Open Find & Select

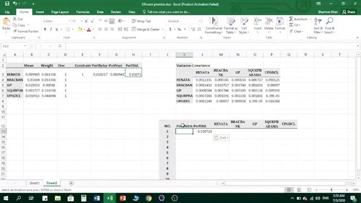click(x=329, y=25)
